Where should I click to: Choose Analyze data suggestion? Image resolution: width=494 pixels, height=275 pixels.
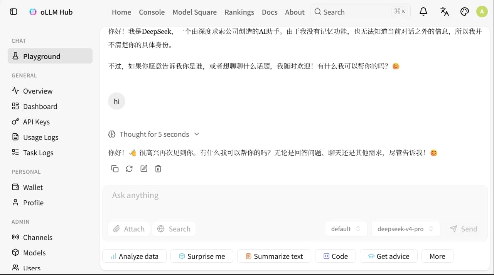tap(135, 256)
